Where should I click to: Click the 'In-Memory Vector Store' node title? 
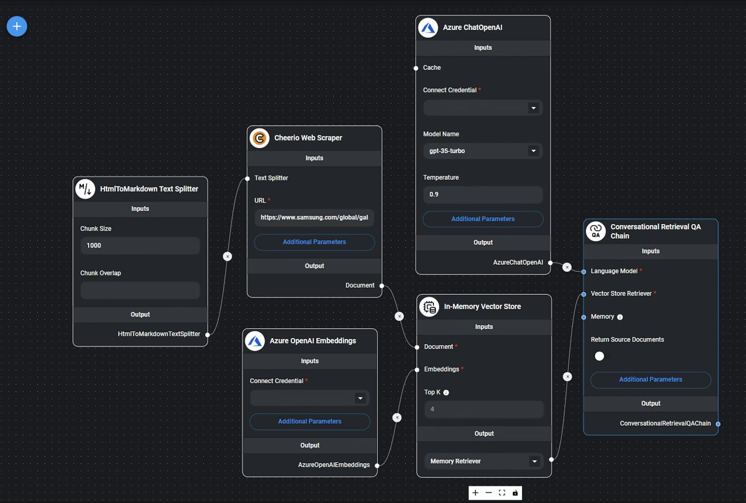[x=482, y=307]
